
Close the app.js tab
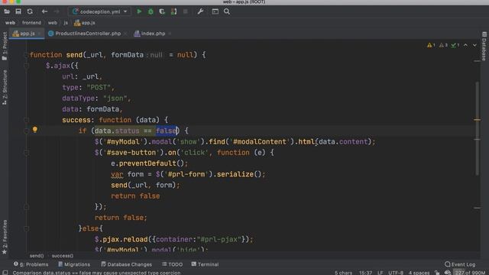tap(40, 34)
